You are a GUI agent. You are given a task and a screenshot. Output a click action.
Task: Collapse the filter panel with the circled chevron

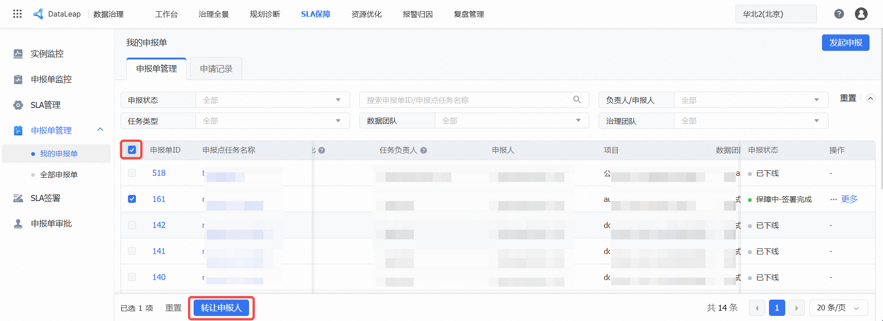[870, 99]
